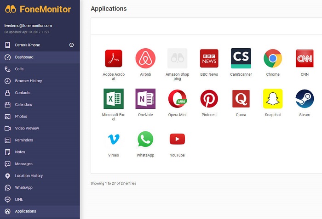Open WhatsApp in the sidebar menu
The height and width of the screenshot is (219, 322).
pos(40,188)
